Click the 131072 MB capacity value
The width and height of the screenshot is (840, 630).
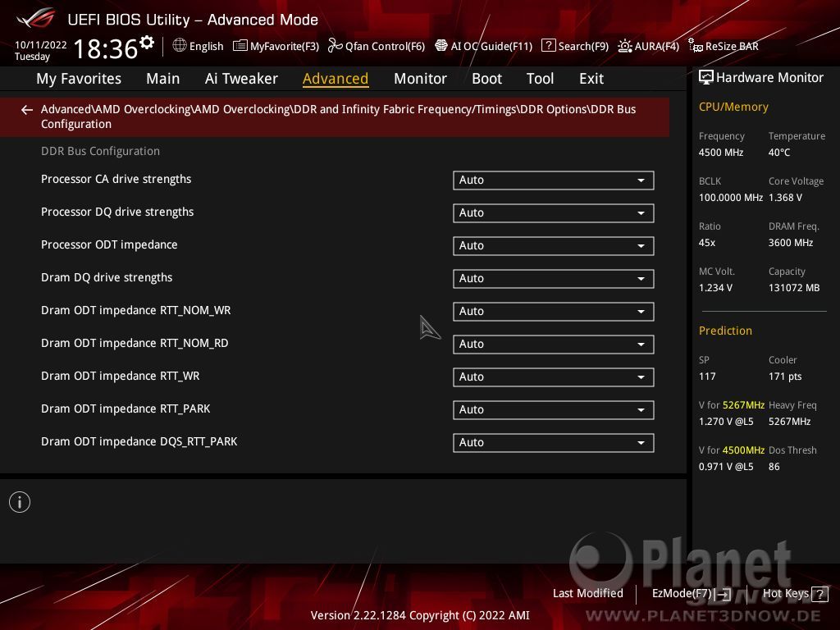tap(794, 288)
